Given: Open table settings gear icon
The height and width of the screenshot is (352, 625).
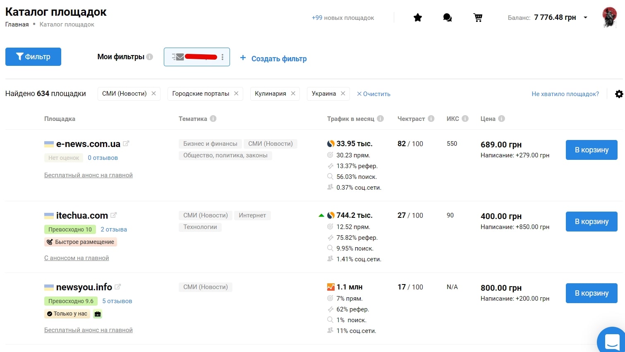Looking at the screenshot, I should pos(619,94).
